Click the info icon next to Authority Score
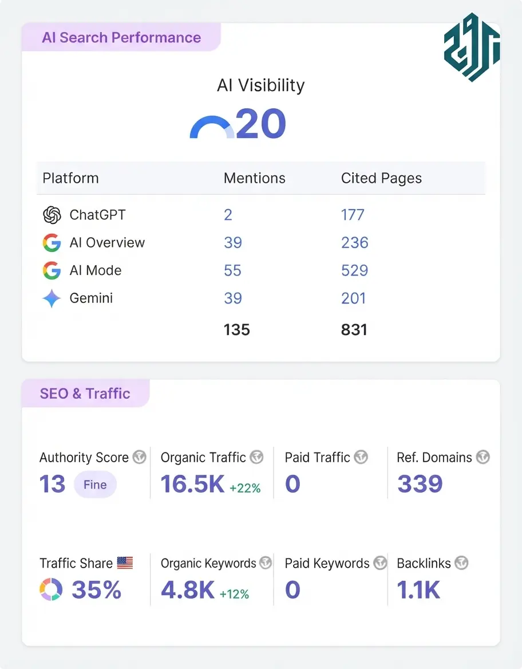This screenshot has width=522, height=669. [x=140, y=457]
